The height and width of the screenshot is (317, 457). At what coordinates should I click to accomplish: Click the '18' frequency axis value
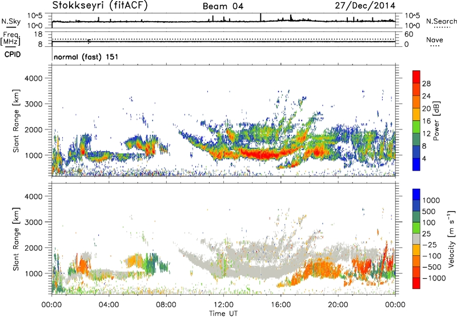pos(38,34)
